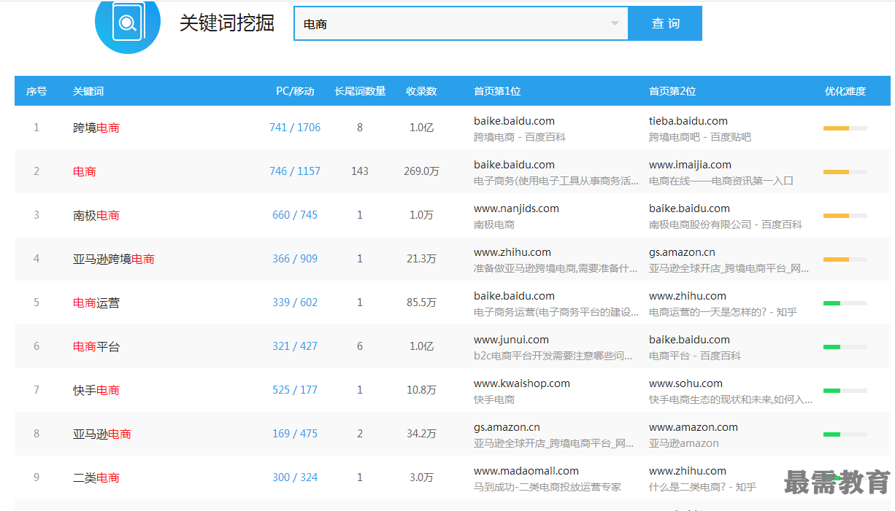This screenshot has height=511, width=895.
Task: Click the 85.5万 indexed count
Action: click(x=421, y=303)
